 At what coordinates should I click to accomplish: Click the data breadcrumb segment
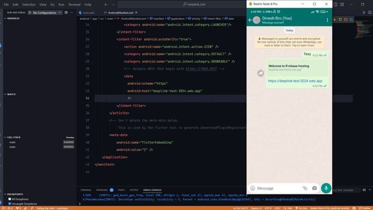click(229, 19)
